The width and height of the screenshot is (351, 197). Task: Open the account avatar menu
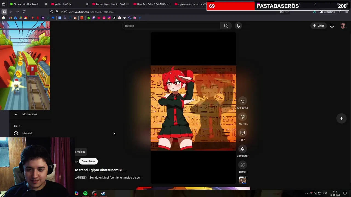343,26
